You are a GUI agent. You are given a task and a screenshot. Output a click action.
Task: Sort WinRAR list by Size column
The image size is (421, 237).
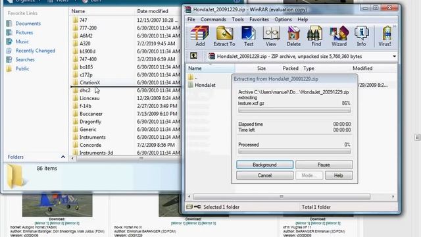tap(261, 68)
